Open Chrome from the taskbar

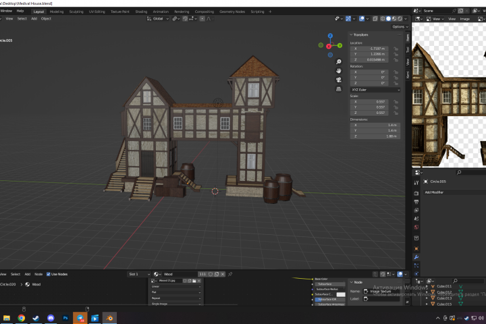click(22, 318)
